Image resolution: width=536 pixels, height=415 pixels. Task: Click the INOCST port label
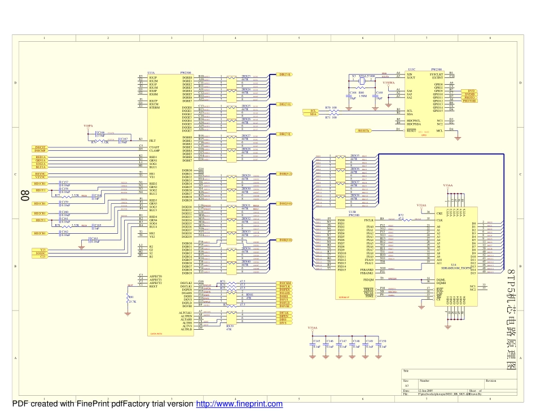[40, 147]
